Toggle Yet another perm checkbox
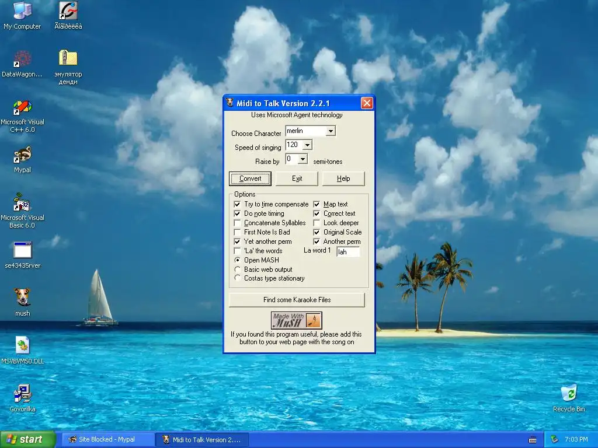Image resolution: width=598 pixels, height=448 pixels. [x=237, y=242]
